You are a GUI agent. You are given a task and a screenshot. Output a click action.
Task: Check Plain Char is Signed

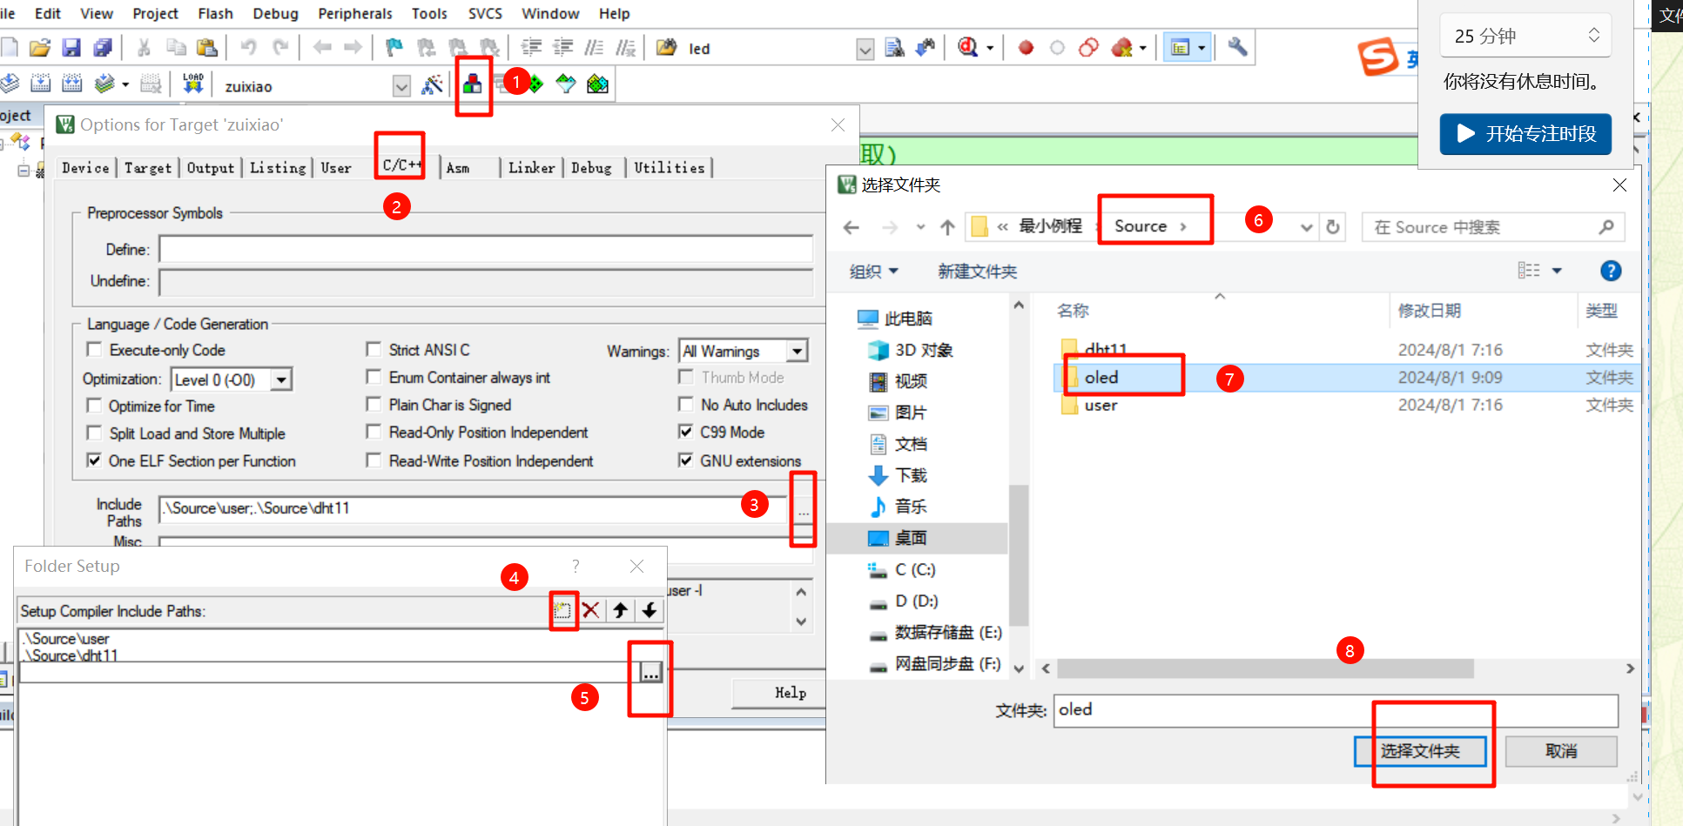(374, 404)
